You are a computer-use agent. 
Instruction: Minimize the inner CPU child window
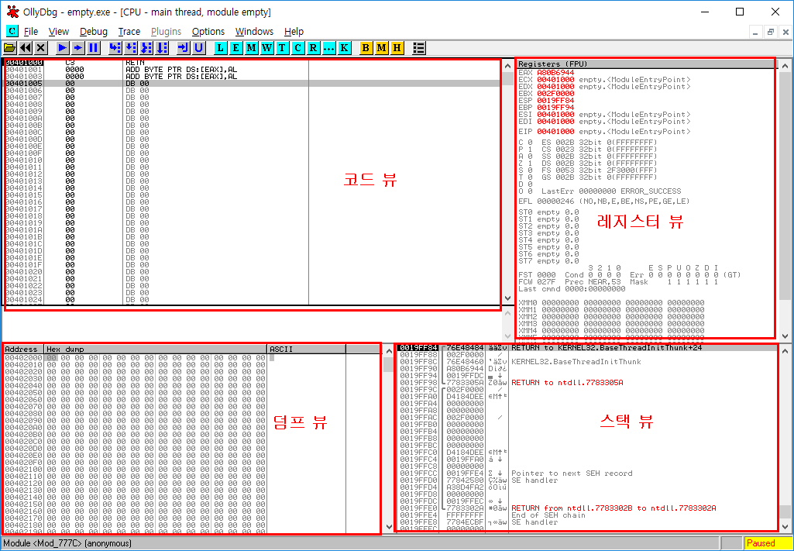(x=756, y=32)
